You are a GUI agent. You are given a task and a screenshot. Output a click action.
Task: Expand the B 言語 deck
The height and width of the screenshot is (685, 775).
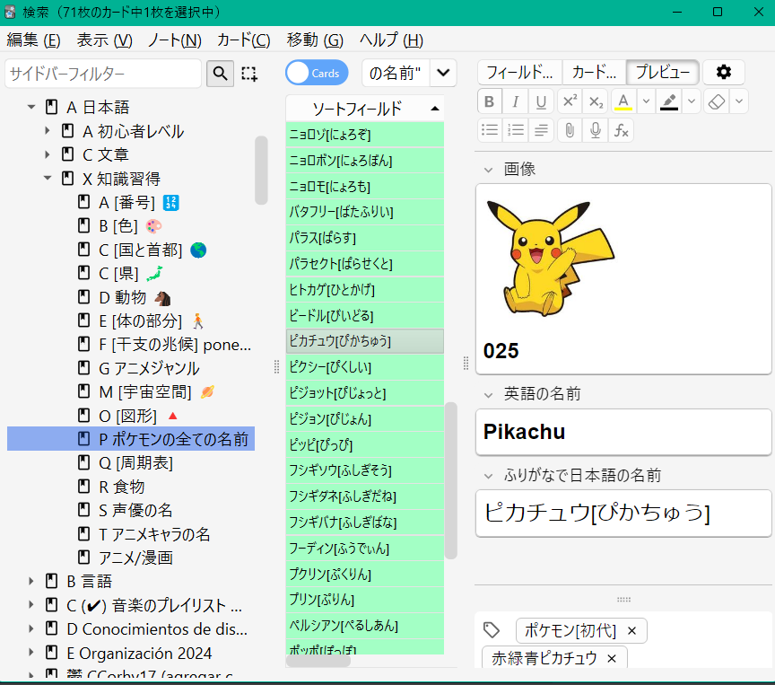pos(31,581)
